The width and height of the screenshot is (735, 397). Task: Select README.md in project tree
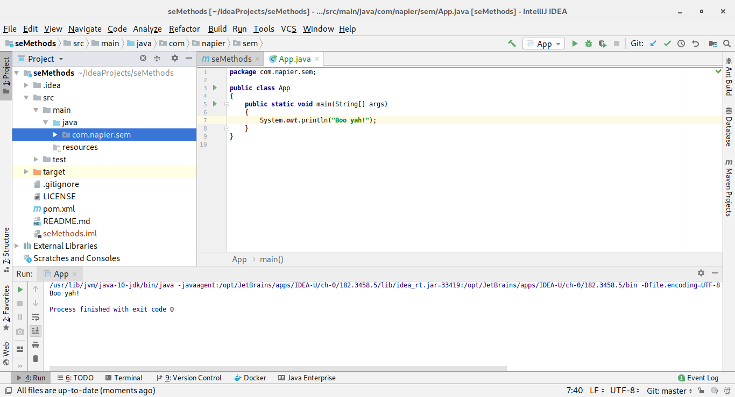click(x=67, y=221)
